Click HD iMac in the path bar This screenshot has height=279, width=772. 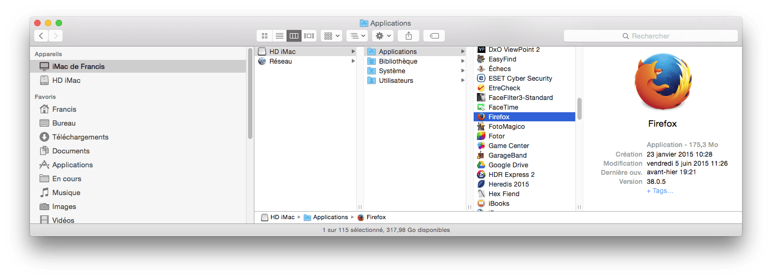point(277,217)
